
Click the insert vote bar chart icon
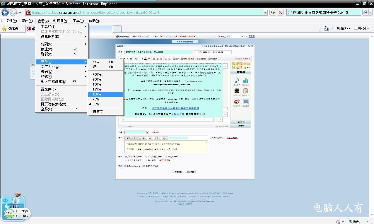coord(246,81)
